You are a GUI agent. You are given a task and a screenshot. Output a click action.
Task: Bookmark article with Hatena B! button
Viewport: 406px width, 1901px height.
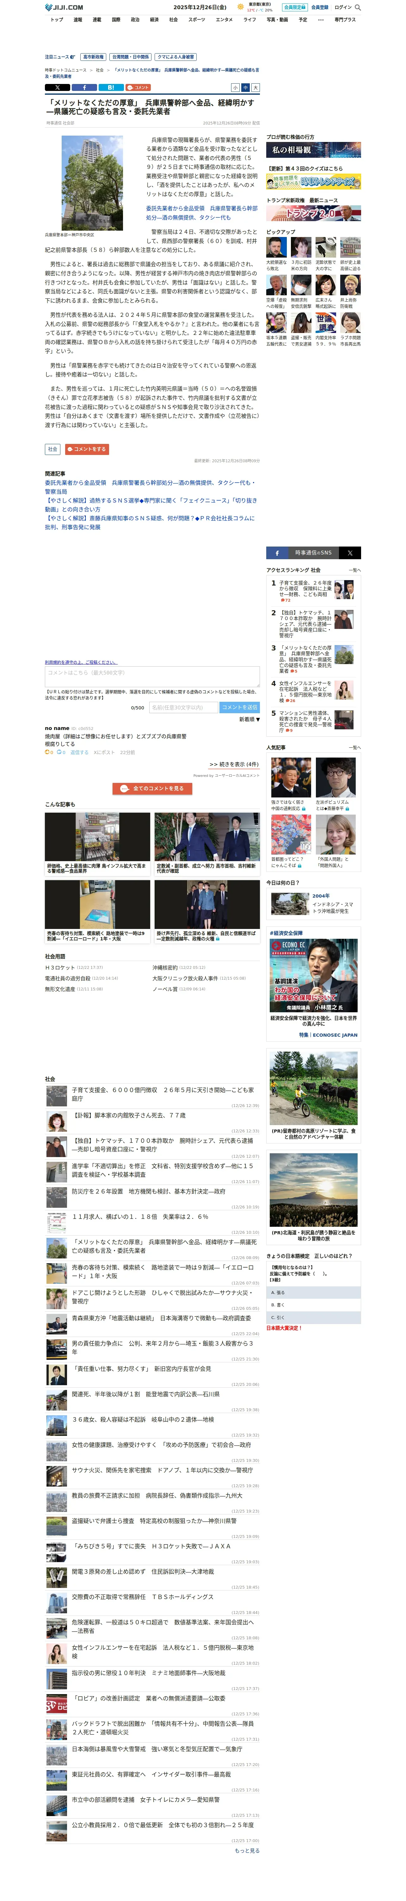click(111, 87)
